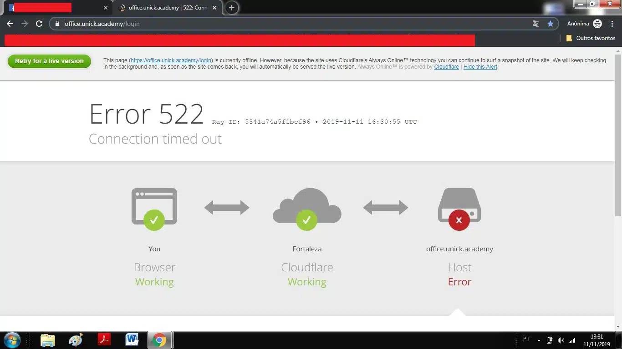622x349 pixels.
Task: Open Windows Explorer from the taskbar
Action: 48,340
